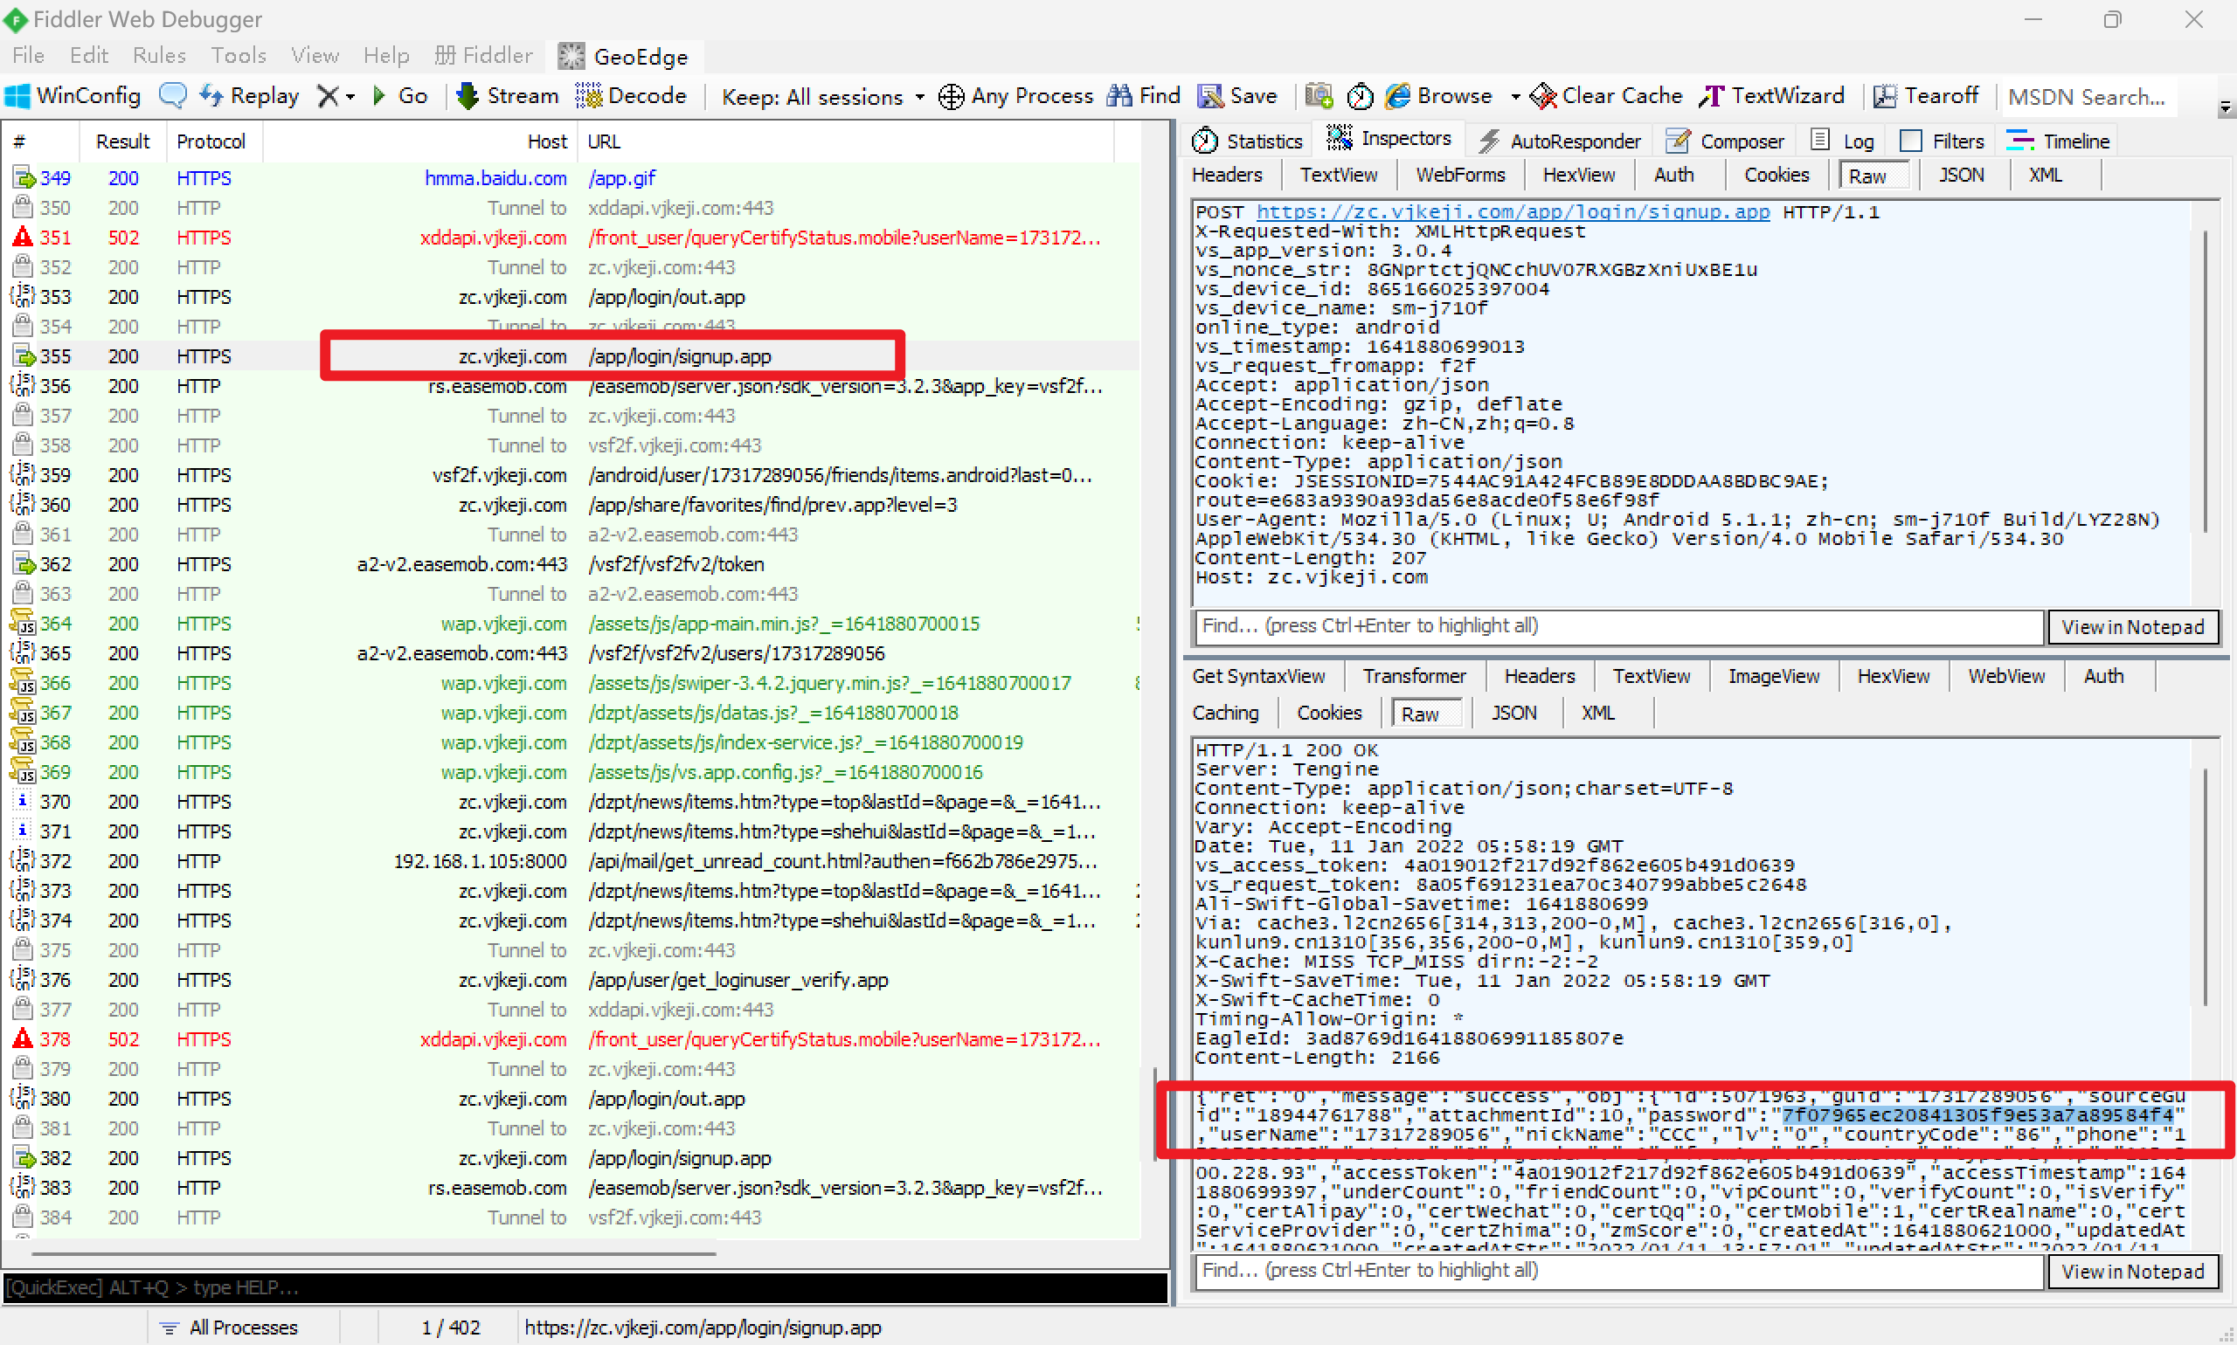
Task: Open the response WebView tab
Action: pos(2005,676)
